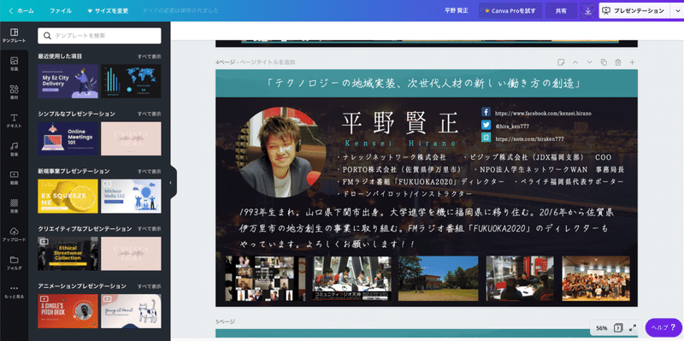Select the EX SQUEEZE ME template
Viewport: 684px width, 341px height.
point(68,197)
